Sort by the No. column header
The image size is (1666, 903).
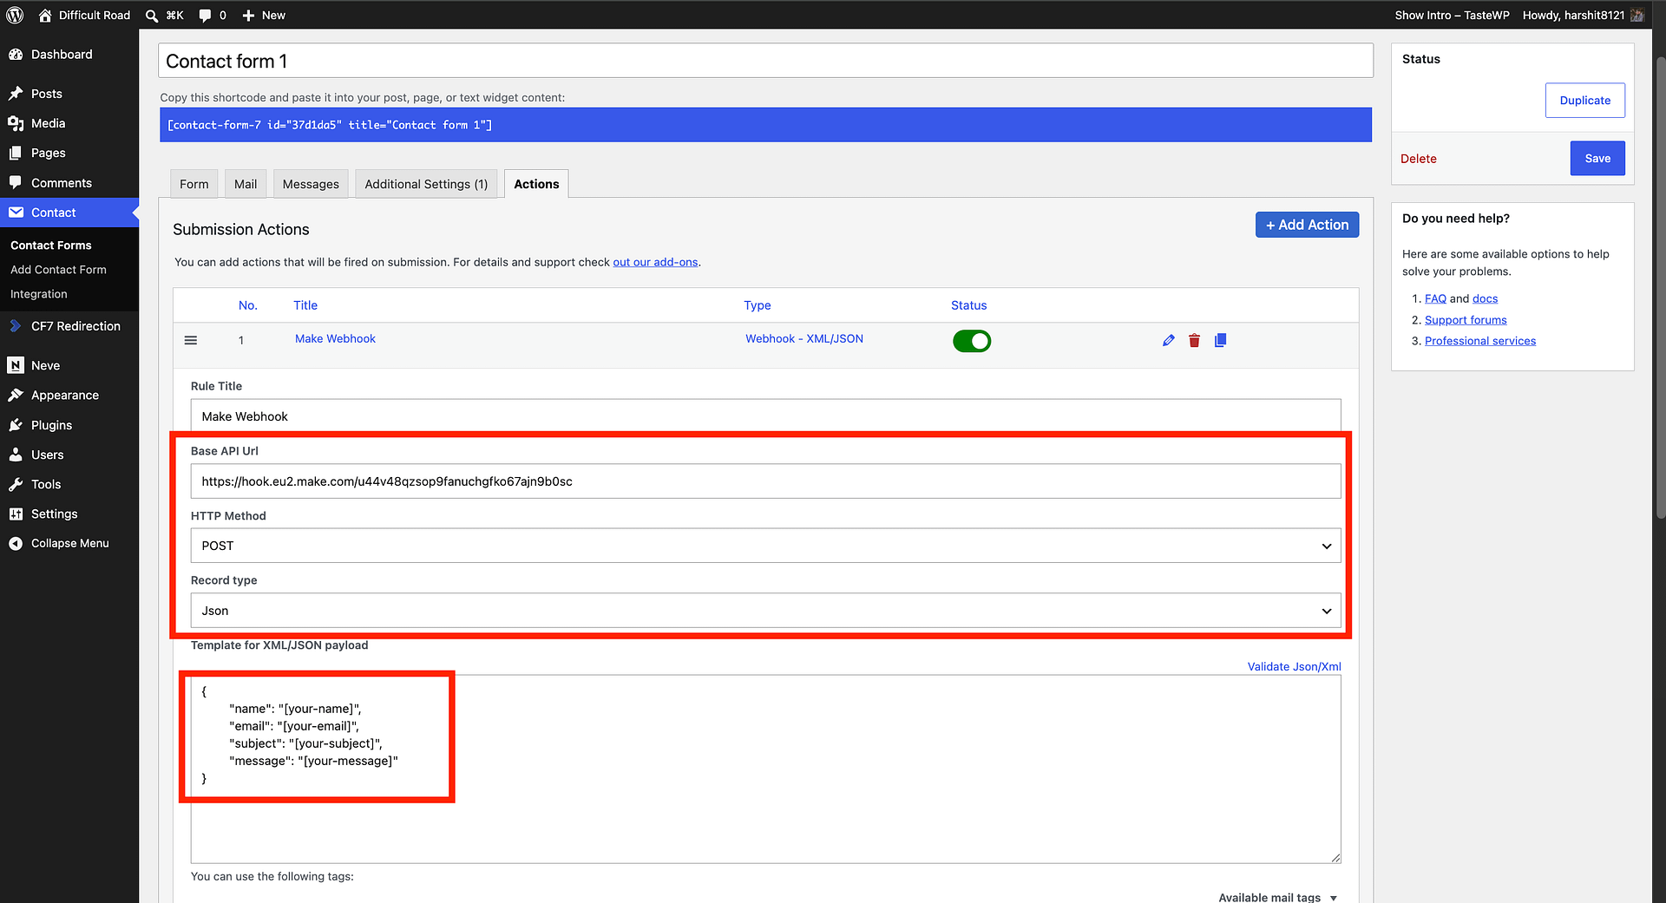248,305
